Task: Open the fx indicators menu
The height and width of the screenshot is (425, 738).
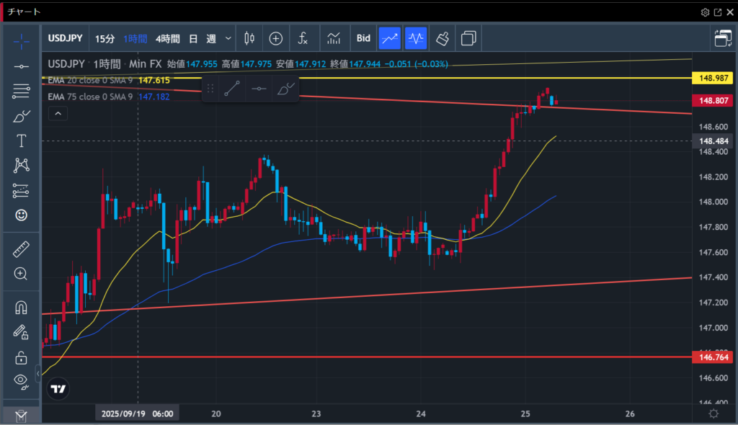Action: click(303, 38)
